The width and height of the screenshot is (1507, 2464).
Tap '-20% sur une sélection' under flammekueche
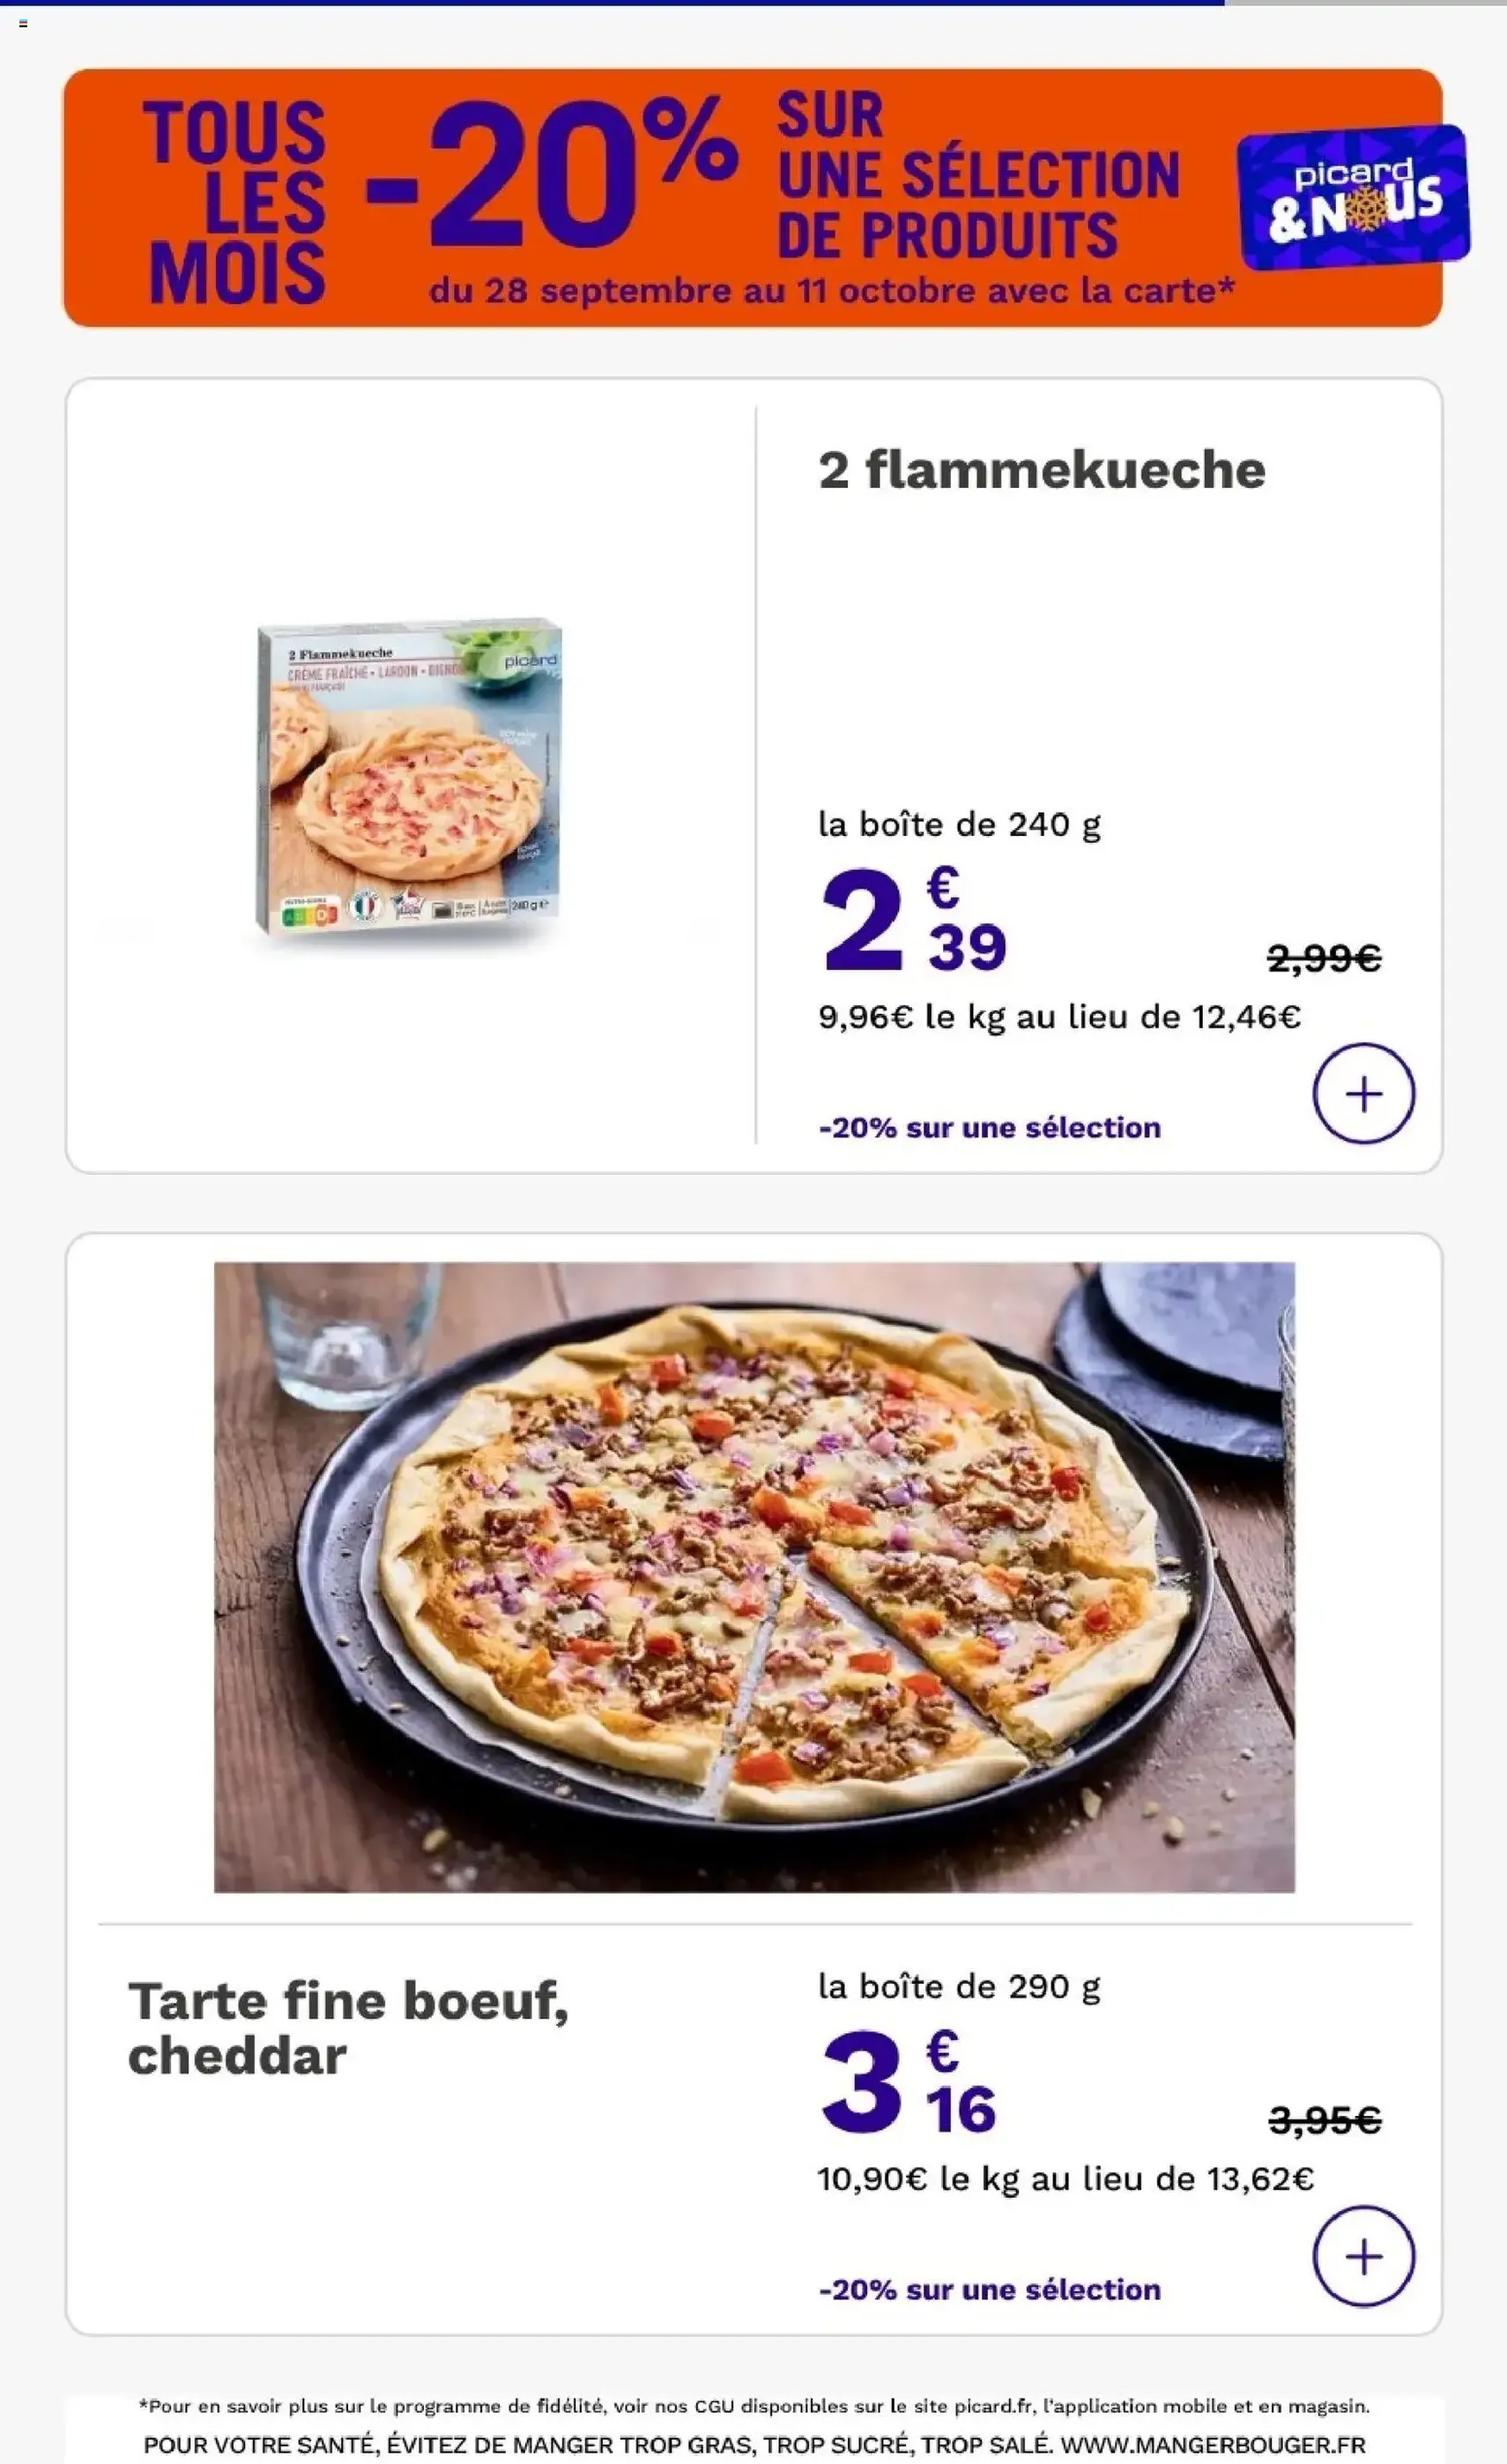(990, 1127)
